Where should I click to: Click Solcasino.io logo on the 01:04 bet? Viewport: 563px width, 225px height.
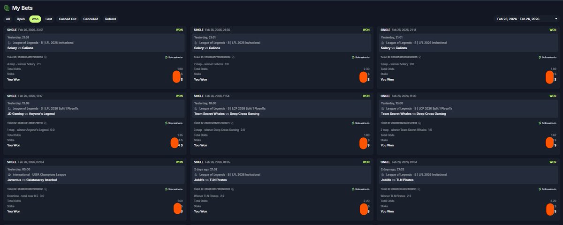[547, 189]
